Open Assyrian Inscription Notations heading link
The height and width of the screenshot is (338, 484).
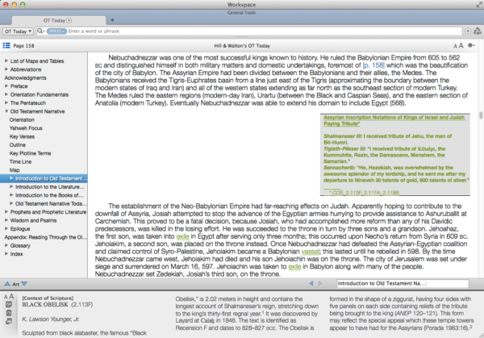click(x=394, y=120)
